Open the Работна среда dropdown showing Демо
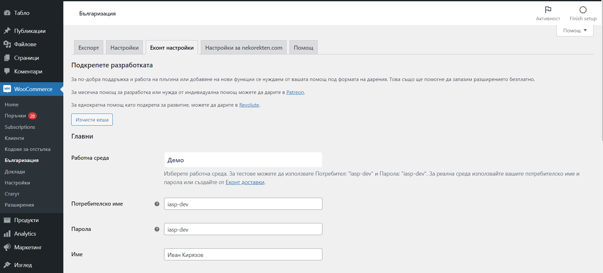The image size is (603, 273). coord(243,160)
